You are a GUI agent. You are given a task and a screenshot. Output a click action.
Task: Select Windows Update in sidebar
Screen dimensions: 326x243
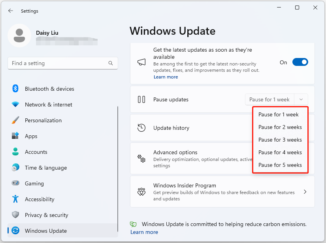click(62, 230)
